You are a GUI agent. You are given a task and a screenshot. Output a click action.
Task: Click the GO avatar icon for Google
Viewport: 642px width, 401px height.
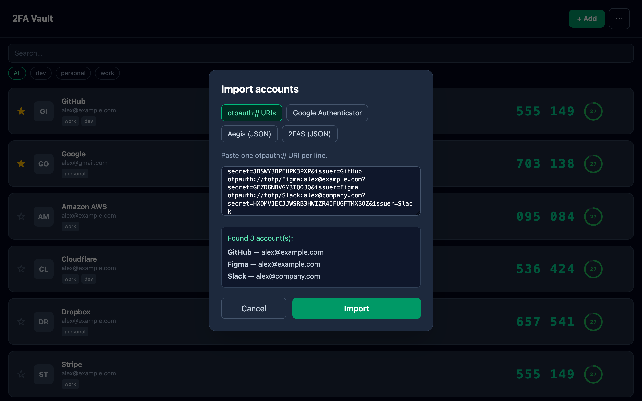(43, 164)
